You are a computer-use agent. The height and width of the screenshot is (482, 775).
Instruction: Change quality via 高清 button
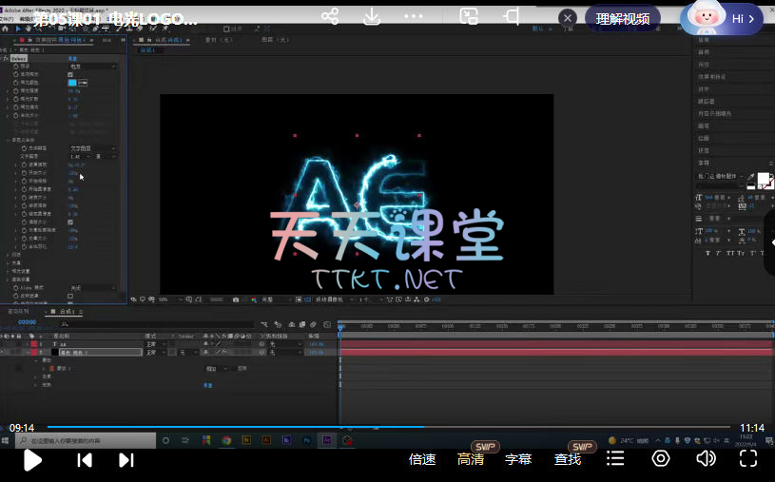coord(471,459)
